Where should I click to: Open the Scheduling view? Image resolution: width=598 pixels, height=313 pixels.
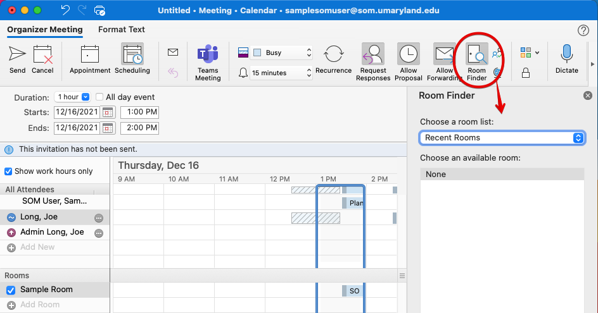click(132, 59)
